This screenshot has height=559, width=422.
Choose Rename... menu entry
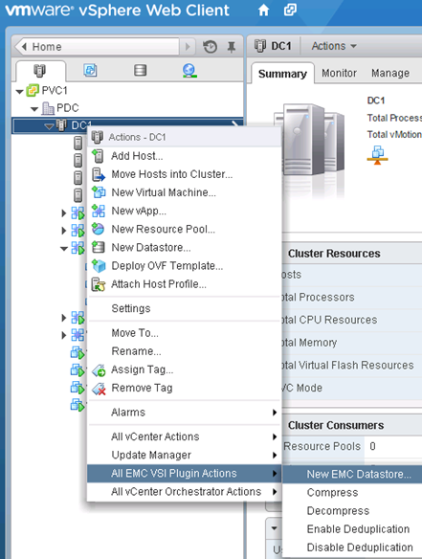click(184, 351)
